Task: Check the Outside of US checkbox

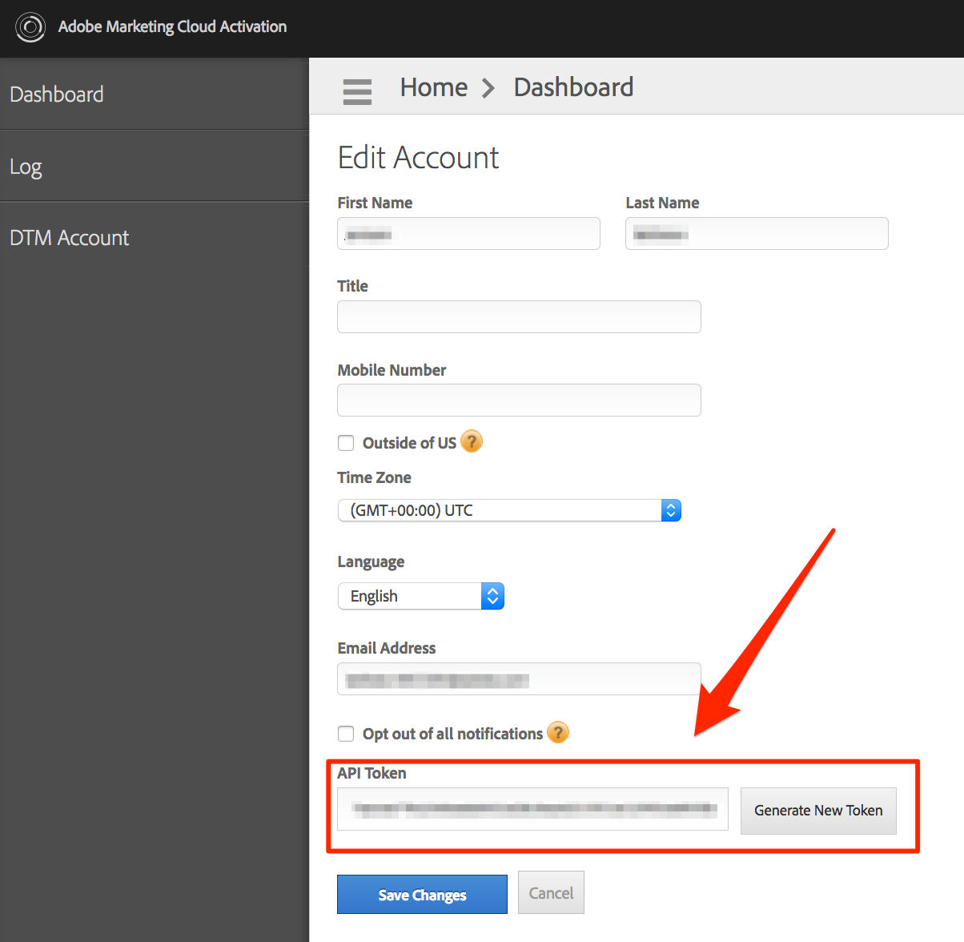Action: tap(346, 443)
